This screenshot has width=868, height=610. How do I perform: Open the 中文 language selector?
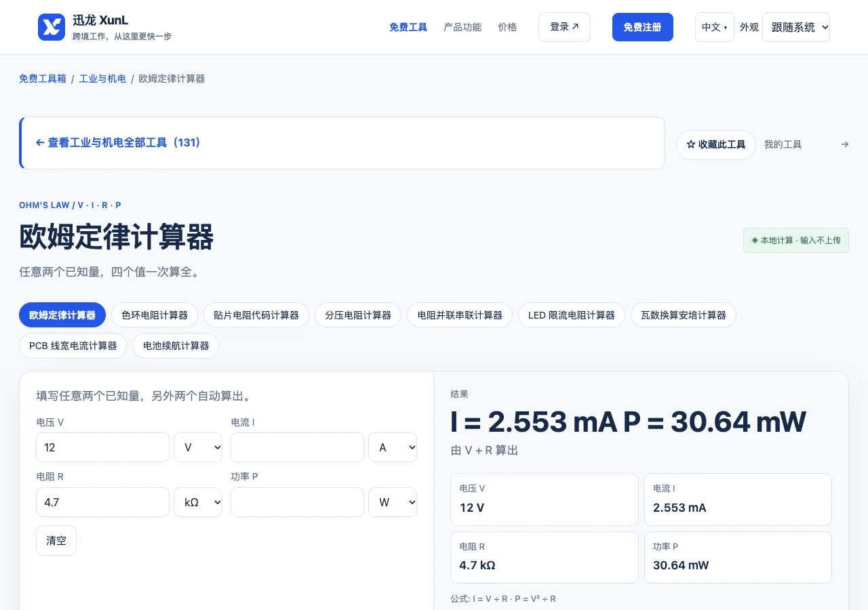[x=714, y=27]
